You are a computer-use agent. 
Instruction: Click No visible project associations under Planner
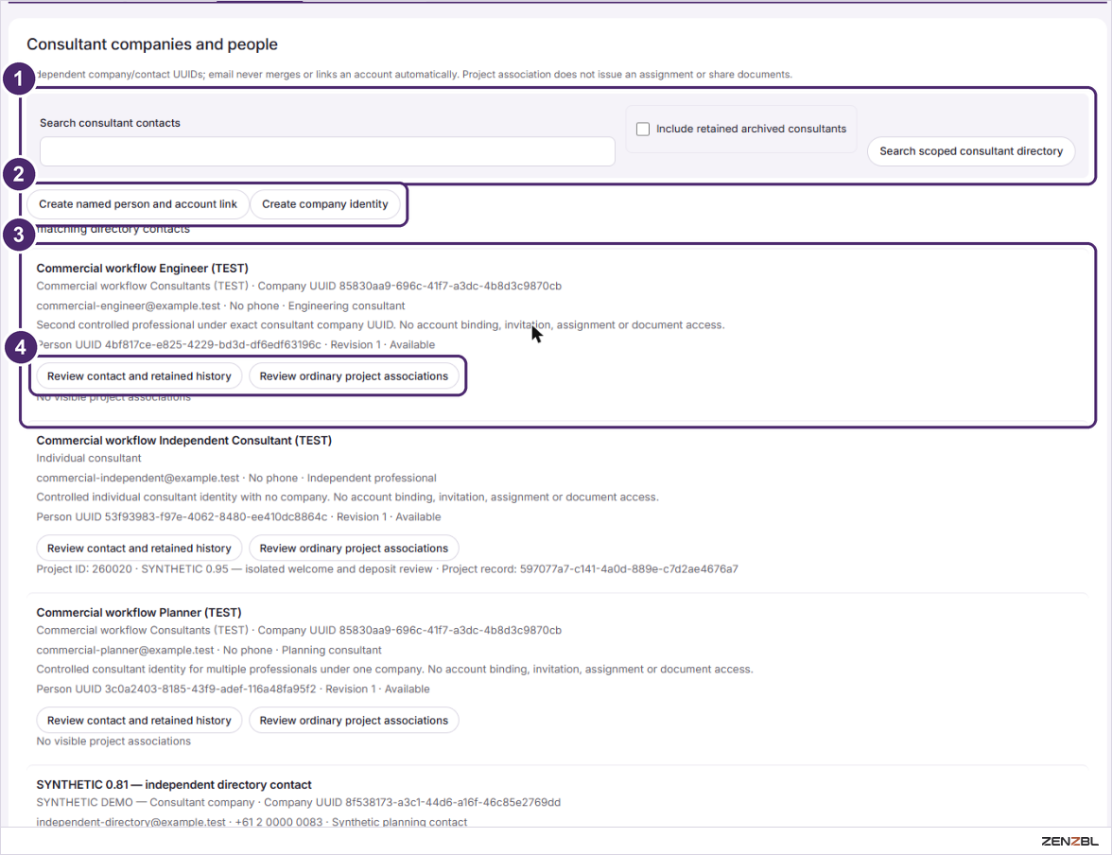click(113, 742)
